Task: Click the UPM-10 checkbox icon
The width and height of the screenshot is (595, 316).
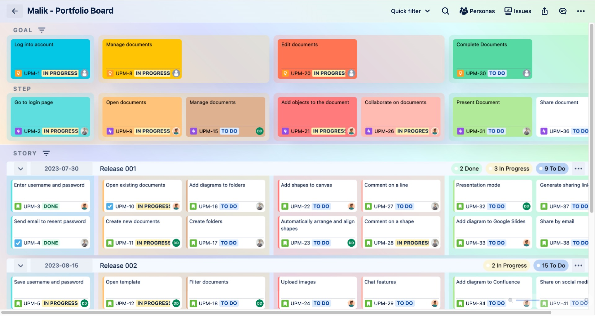Action: click(x=110, y=206)
